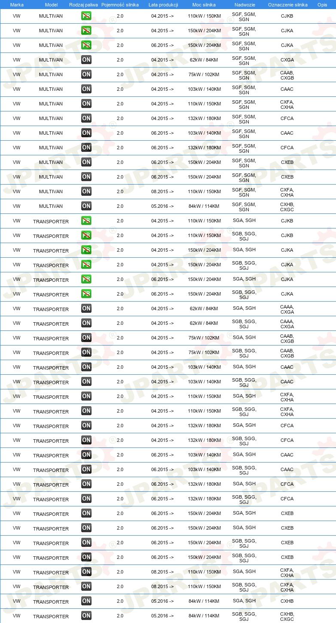The height and width of the screenshot is (623, 336).
Task: Select ON icon in Multivan 04.2015 103kW row
Action: pyautogui.click(x=86, y=89)
